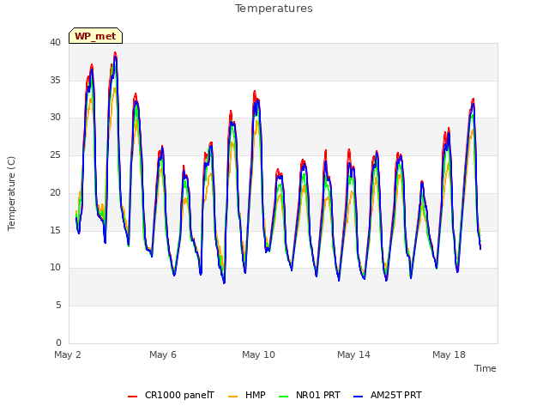549x412 pixels.
Task: Click the Time axis title
Action: pos(486,368)
